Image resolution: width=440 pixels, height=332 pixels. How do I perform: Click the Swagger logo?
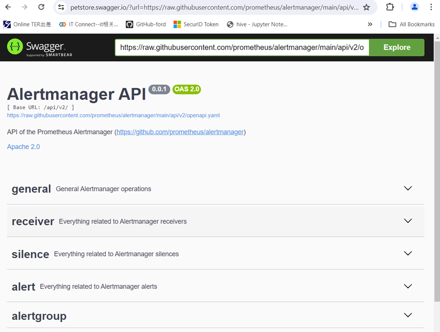point(39,47)
